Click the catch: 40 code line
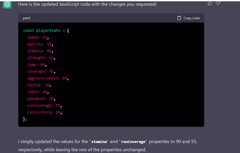Viewport: 240px width, 153px height. pos(38,92)
